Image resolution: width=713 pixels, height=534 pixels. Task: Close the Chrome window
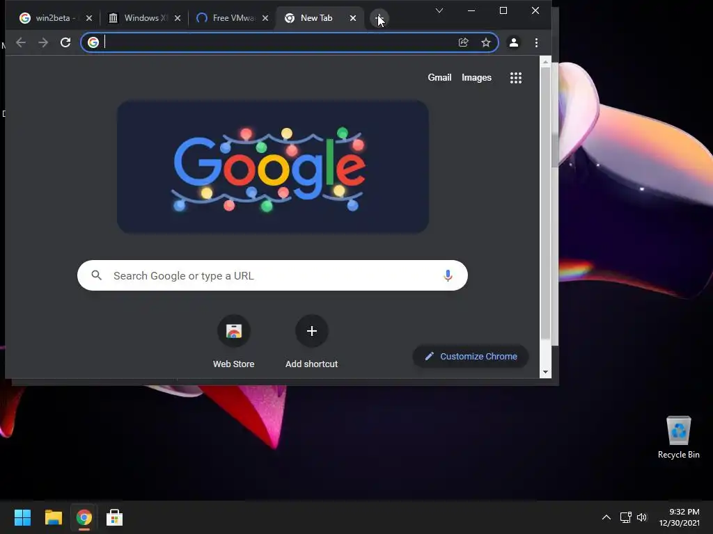click(x=535, y=10)
